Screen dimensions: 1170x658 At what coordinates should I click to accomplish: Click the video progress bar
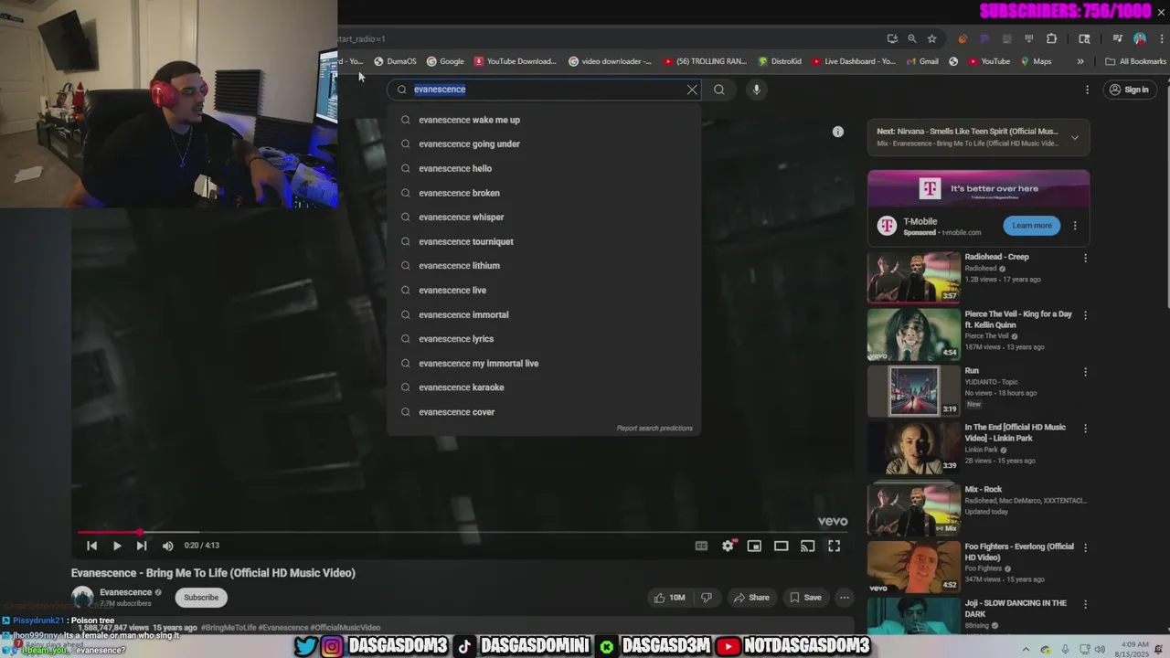click(x=463, y=532)
